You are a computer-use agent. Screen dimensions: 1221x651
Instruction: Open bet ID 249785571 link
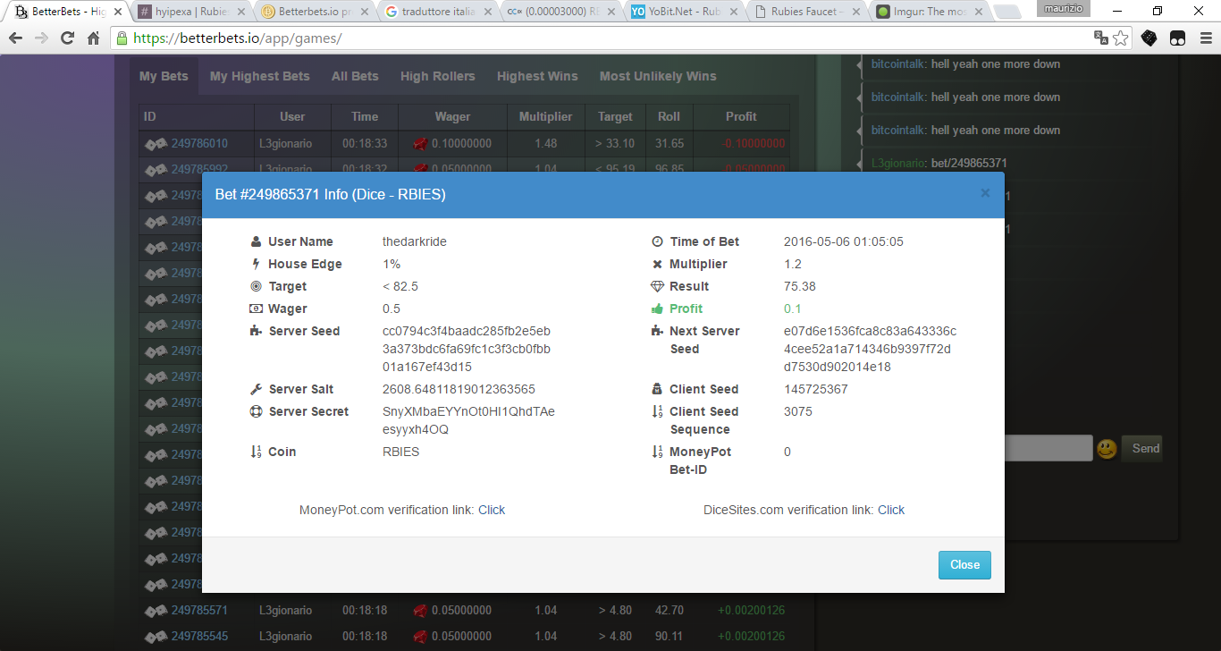(199, 611)
